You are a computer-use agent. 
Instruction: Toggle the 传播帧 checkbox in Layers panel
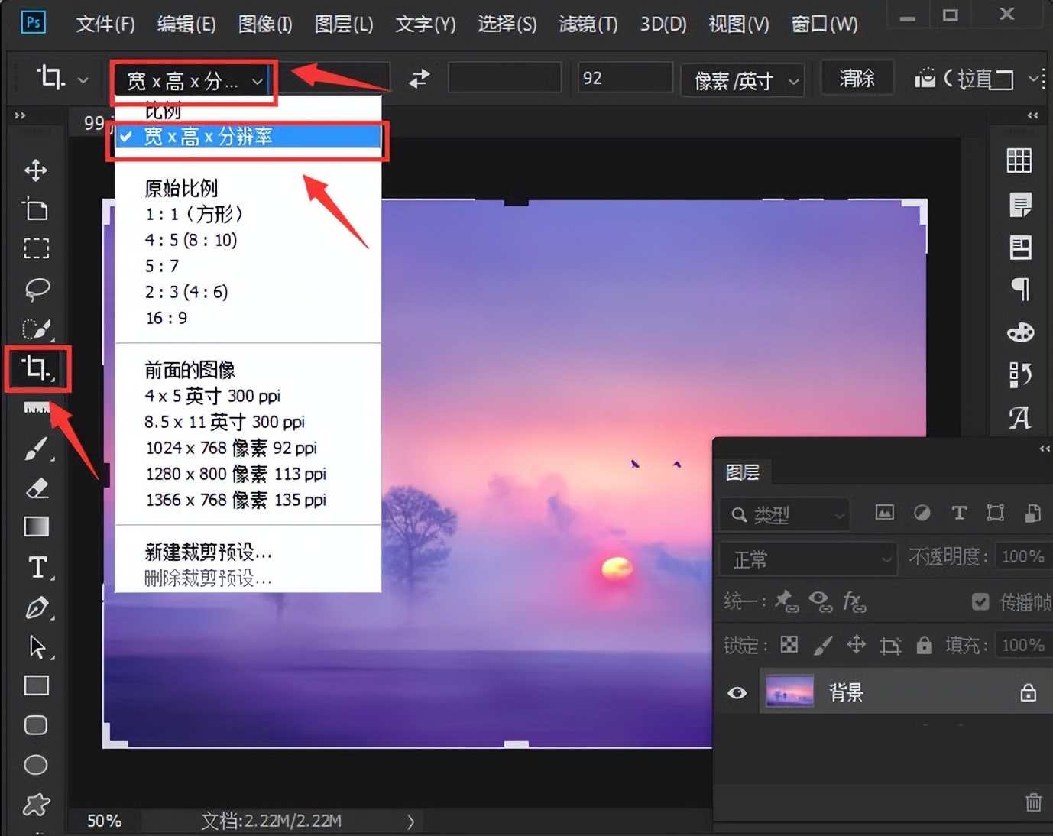click(x=980, y=601)
